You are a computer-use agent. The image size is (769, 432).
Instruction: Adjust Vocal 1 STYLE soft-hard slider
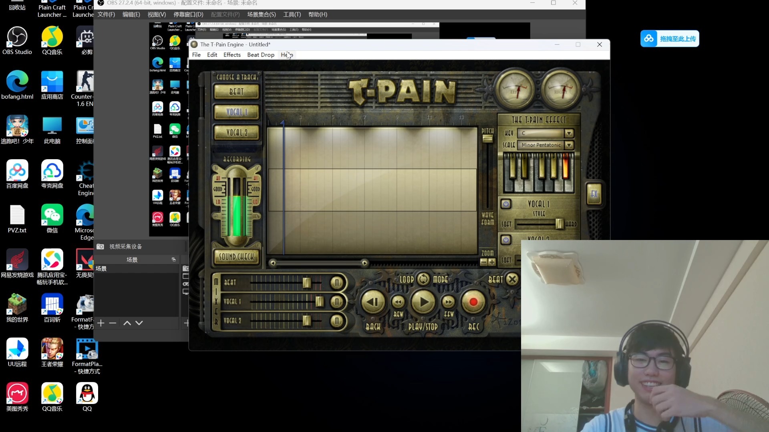pos(559,224)
